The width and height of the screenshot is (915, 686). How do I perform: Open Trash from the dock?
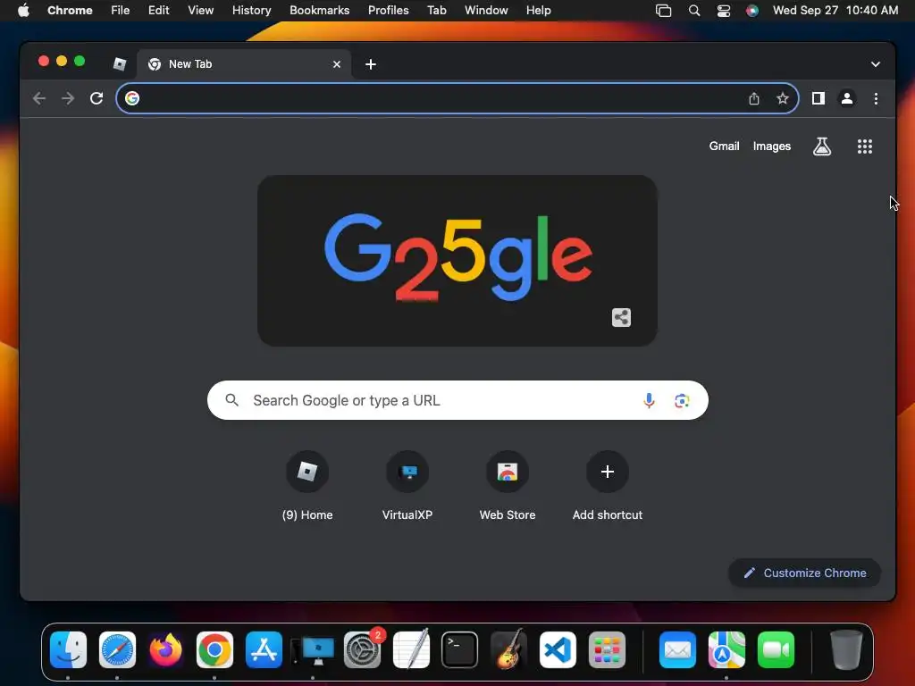pyautogui.click(x=846, y=650)
